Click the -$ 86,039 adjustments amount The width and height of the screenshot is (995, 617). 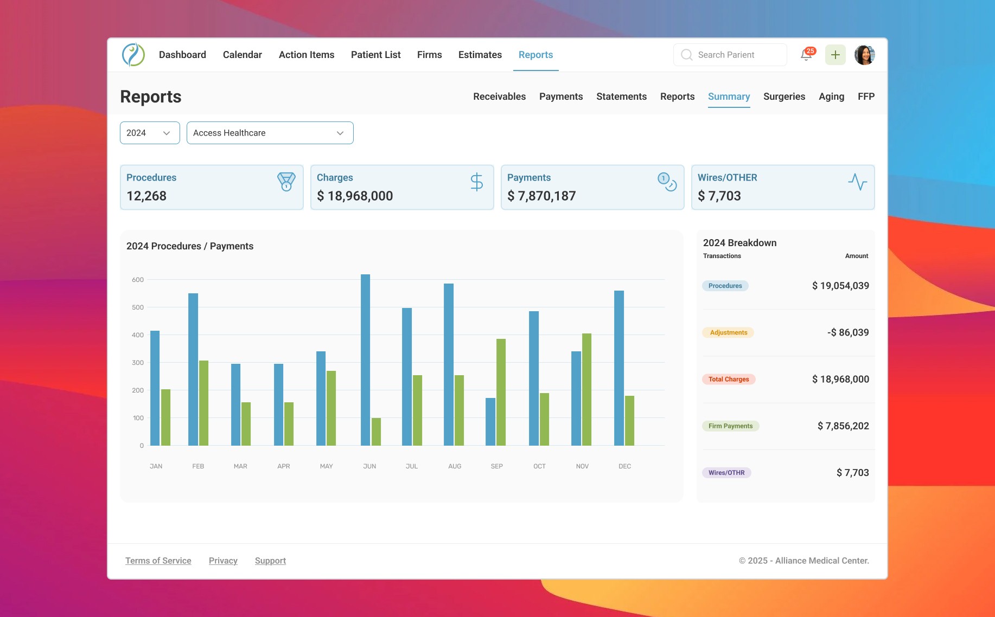coord(848,332)
